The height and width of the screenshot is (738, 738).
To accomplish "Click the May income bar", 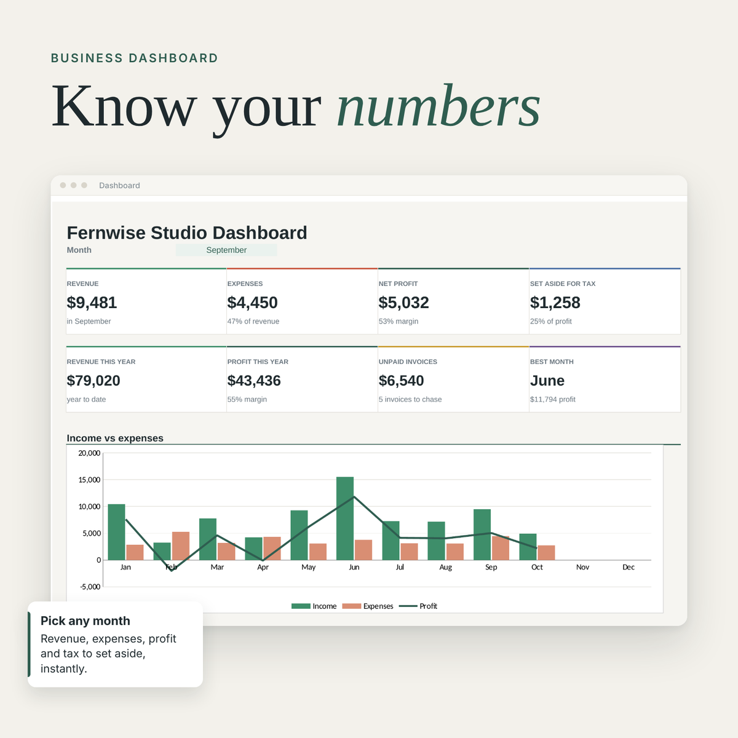I will tap(299, 535).
